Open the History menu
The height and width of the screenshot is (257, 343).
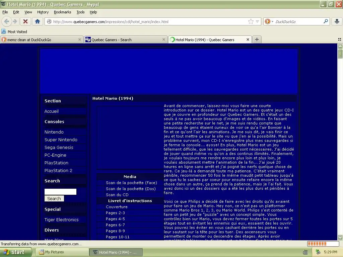[x=43, y=12]
